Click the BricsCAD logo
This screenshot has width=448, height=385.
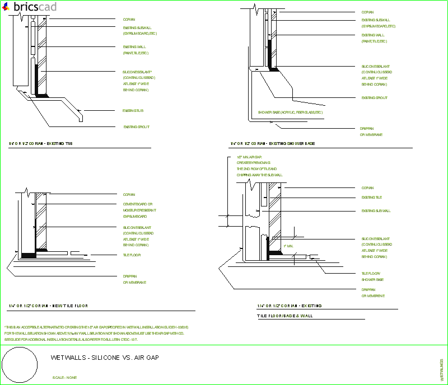click(x=29, y=7)
